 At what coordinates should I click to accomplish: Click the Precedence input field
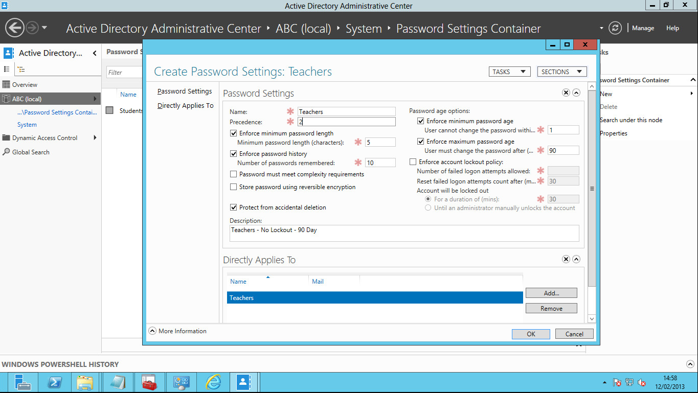347,122
